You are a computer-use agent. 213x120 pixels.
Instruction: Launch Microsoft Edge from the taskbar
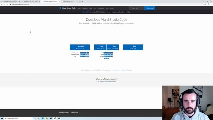click(43, 118)
